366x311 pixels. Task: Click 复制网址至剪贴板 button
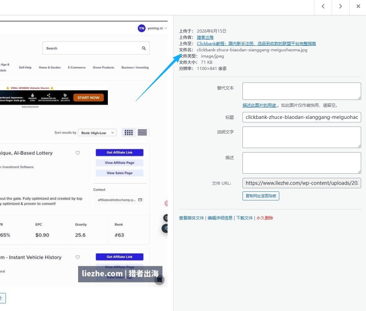click(261, 196)
